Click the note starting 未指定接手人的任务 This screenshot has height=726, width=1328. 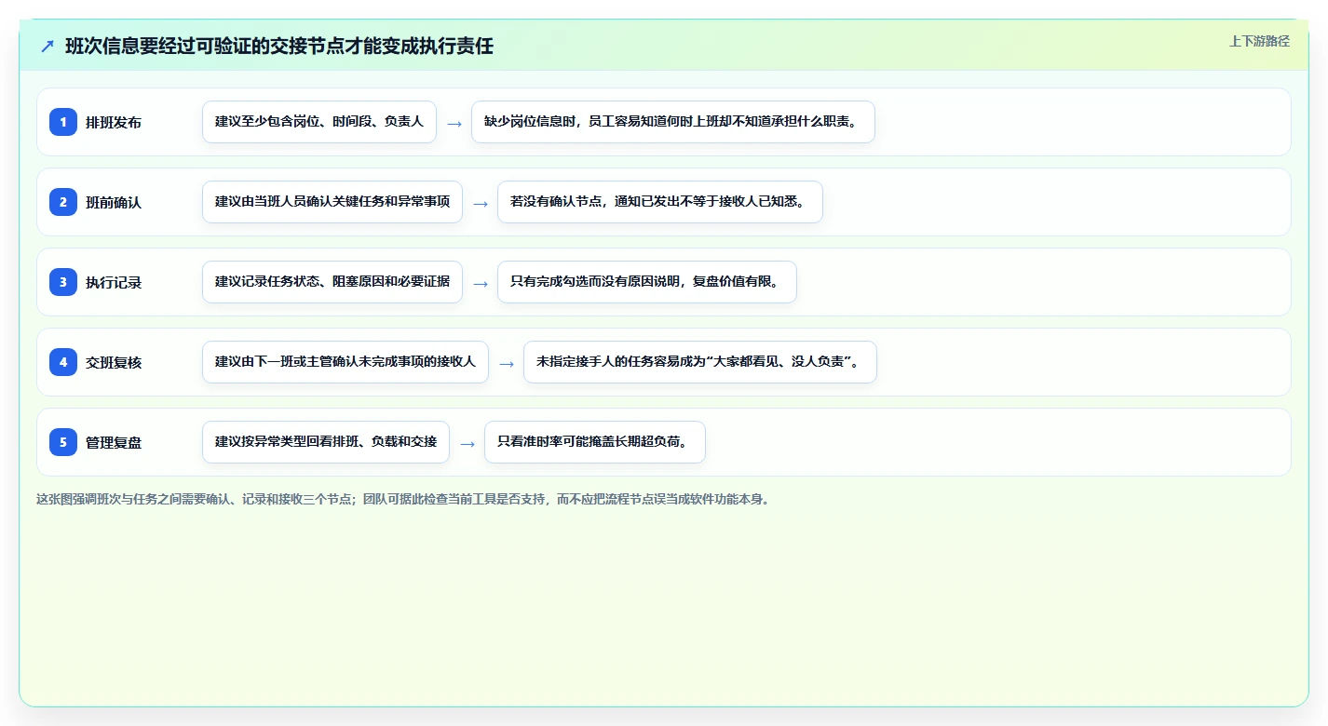click(700, 362)
